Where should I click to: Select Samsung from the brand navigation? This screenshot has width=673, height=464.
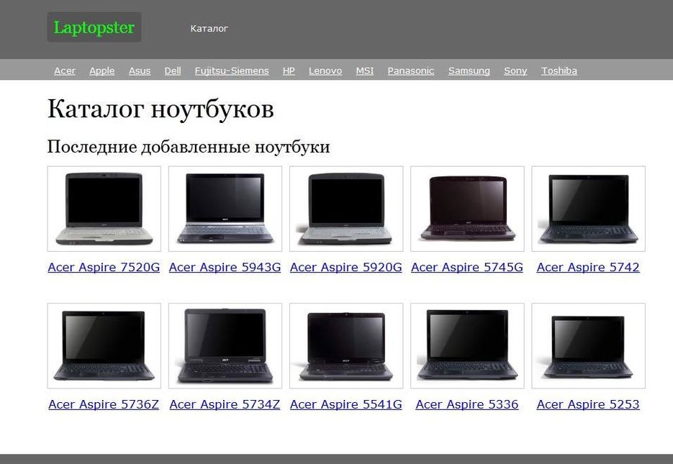click(469, 70)
